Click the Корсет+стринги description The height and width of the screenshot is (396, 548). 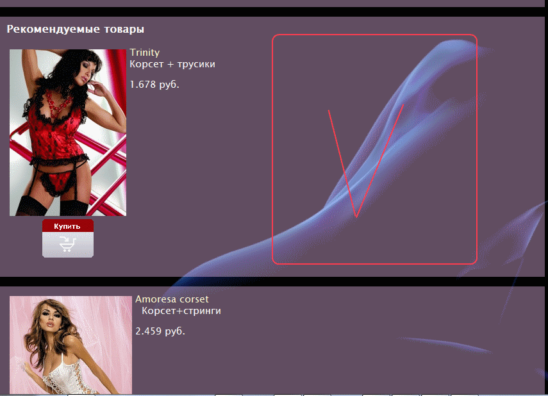click(x=181, y=311)
